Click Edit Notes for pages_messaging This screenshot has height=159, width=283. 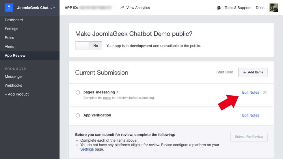pos(251,93)
